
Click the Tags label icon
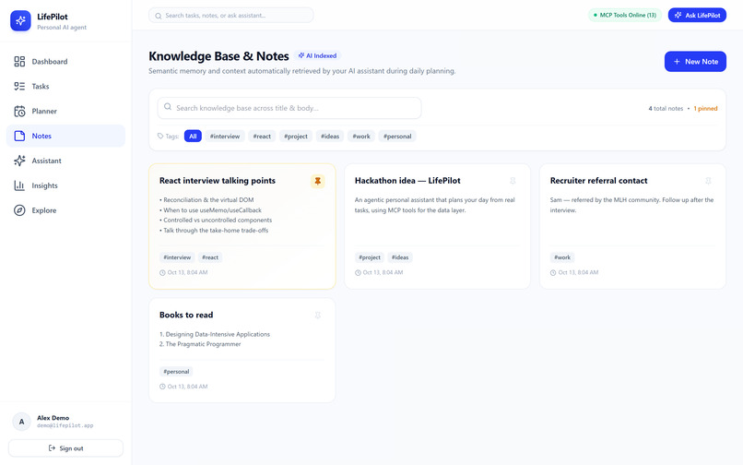pos(160,137)
